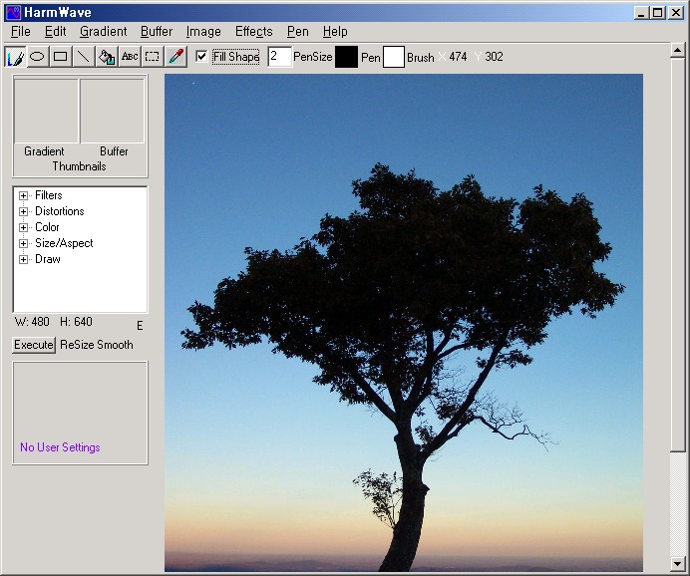Open the Effects menu
The width and height of the screenshot is (690, 576).
pos(253,32)
